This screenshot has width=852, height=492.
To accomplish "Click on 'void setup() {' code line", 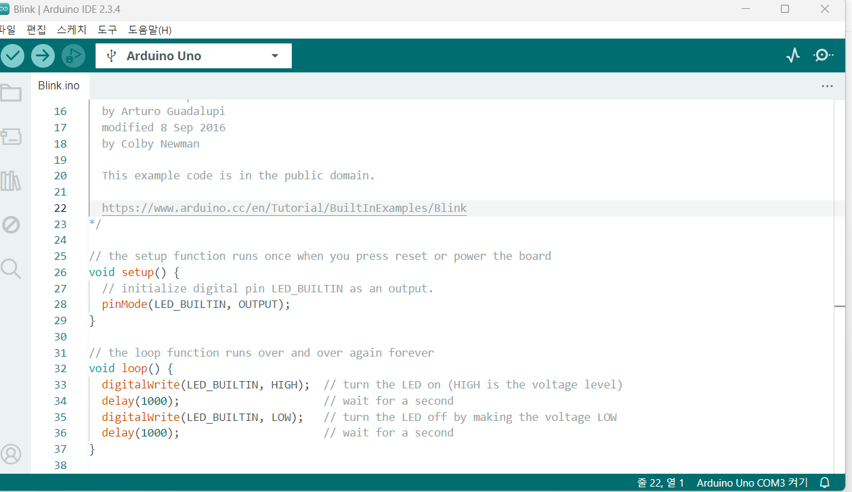I will (134, 272).
